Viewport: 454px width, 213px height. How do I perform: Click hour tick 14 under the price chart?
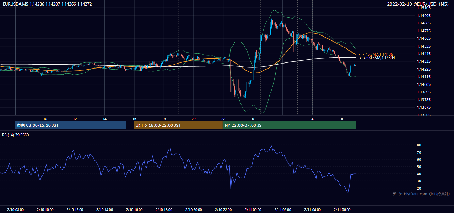(104, 119)
